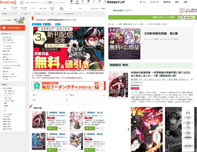This screenshot has height=152, width=197.
Task: Click the BookLive logo
Action: coord(8,2)
